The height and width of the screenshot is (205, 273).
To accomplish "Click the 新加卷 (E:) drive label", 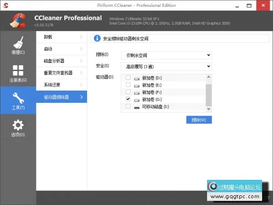I will click(152, 85).
